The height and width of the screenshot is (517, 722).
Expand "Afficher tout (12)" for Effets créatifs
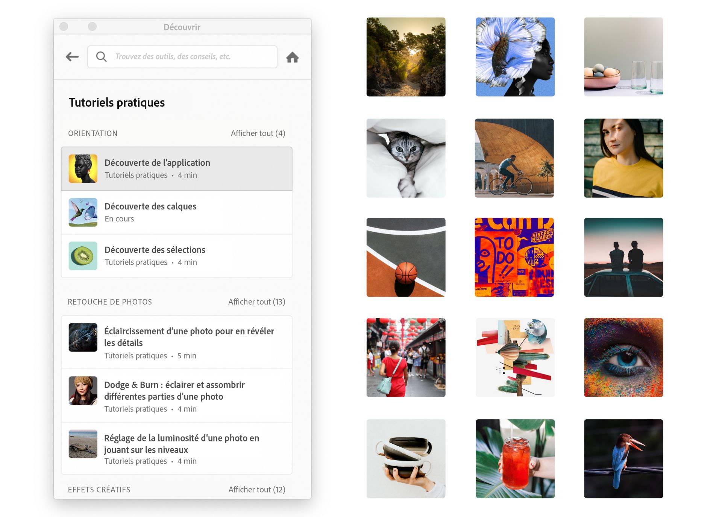click(x=257, y=490)
